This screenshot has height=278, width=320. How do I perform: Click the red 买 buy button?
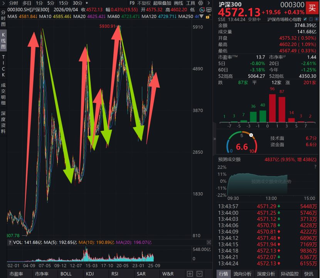(x=312, y=8)
